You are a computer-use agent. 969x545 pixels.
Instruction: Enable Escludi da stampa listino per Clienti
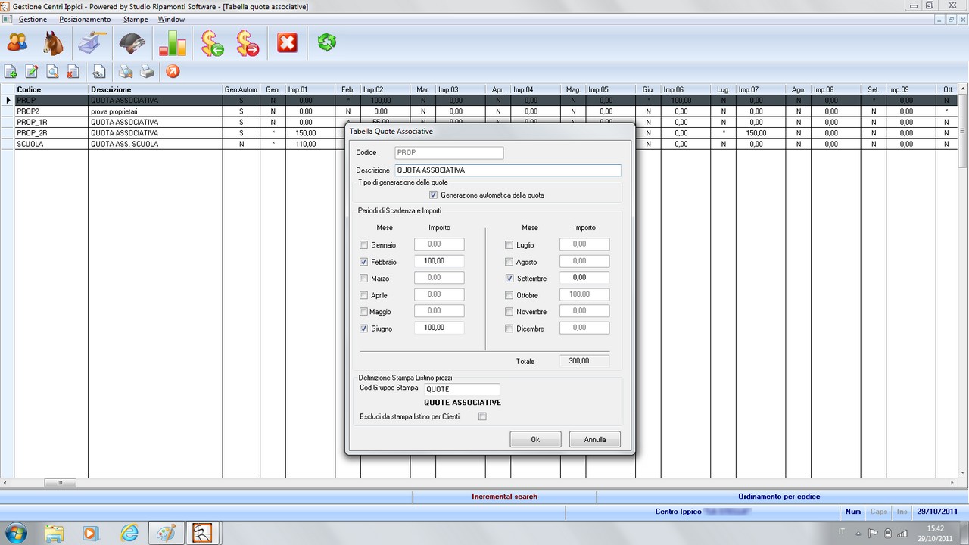pos(482,416)
